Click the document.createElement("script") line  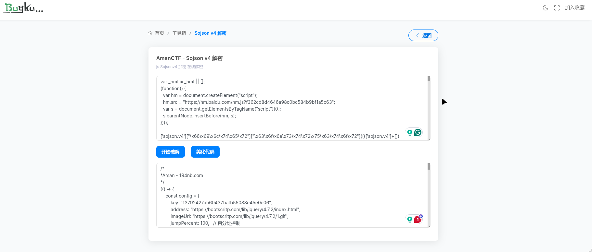(210, 95)
